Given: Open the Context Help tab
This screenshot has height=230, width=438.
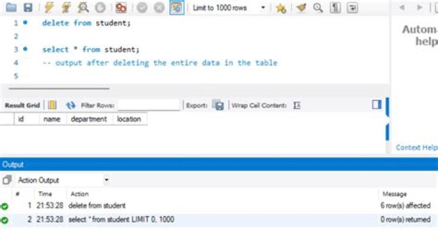Looking at the screenshot, I should tap(417, 147).
